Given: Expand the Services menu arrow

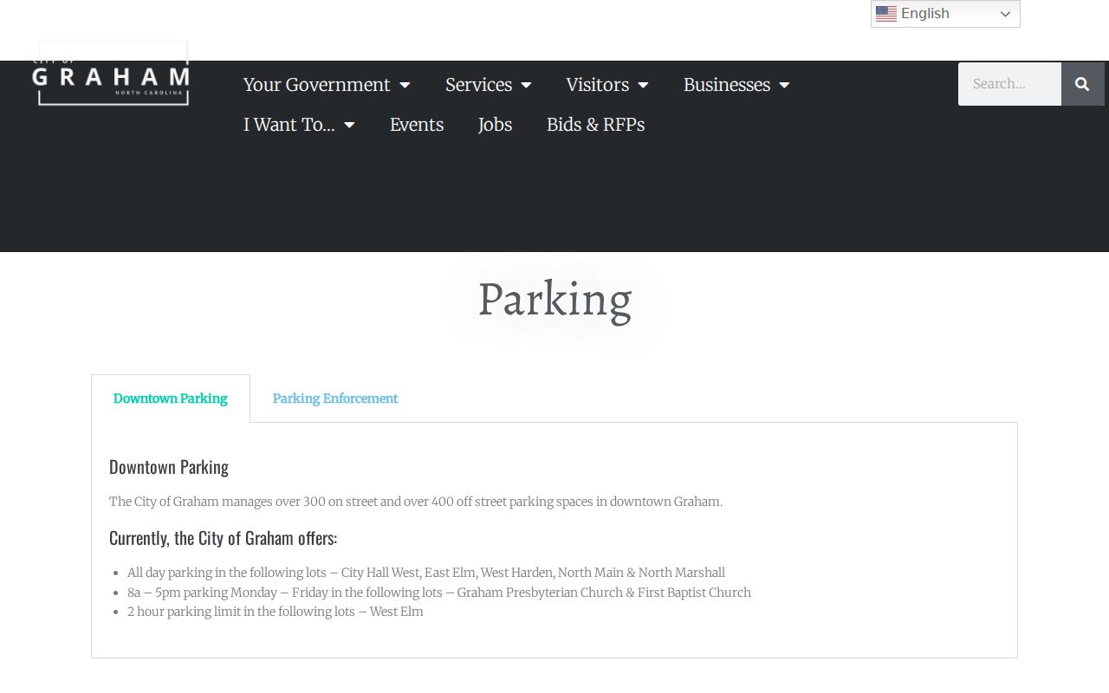Looking at the screenshot, I should (526, 85).
